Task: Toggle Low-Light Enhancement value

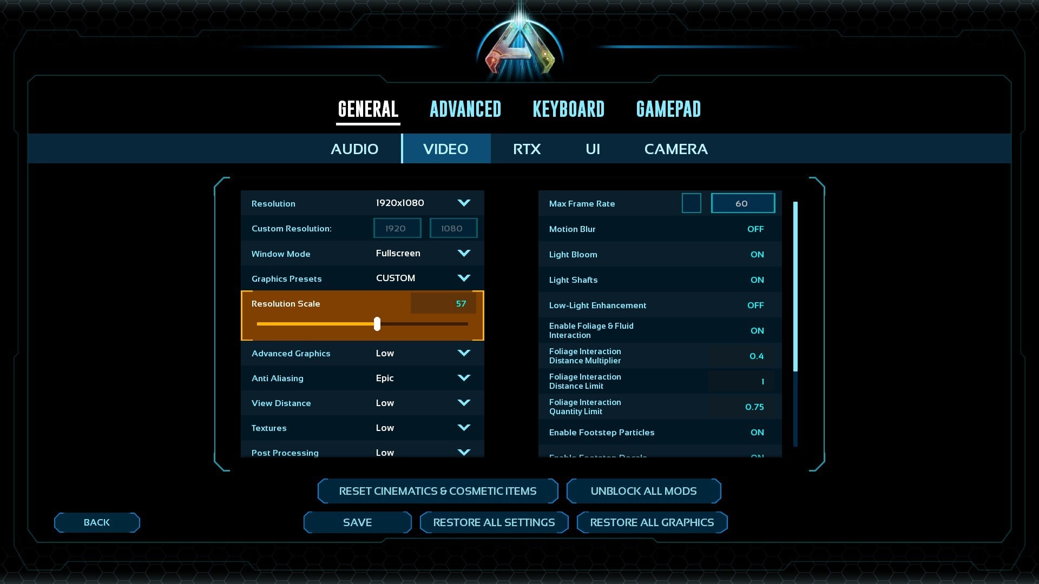Action: [755, 306]
